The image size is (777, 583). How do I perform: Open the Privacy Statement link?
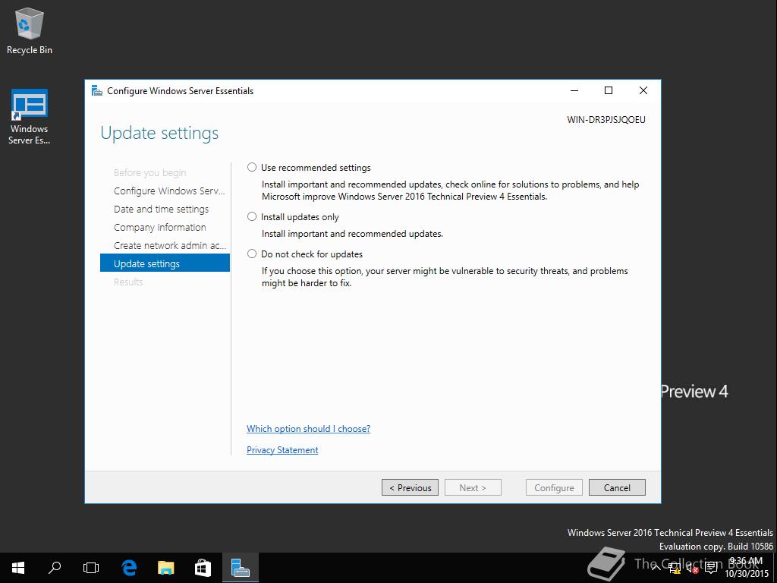click(x=282, y=450)
